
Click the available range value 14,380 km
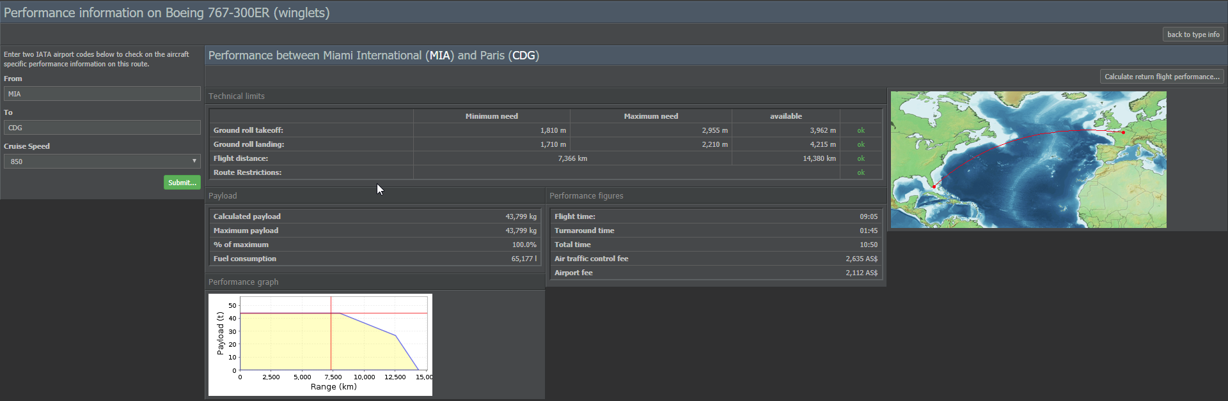pyautogui.click(x=819, y=158)
